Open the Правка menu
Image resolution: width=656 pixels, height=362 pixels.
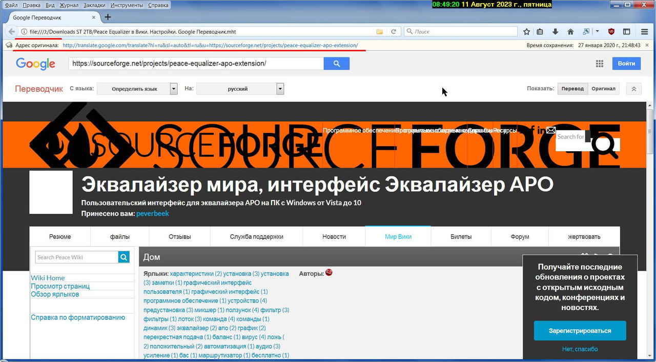pyautogui.click(x=31, y=5)
